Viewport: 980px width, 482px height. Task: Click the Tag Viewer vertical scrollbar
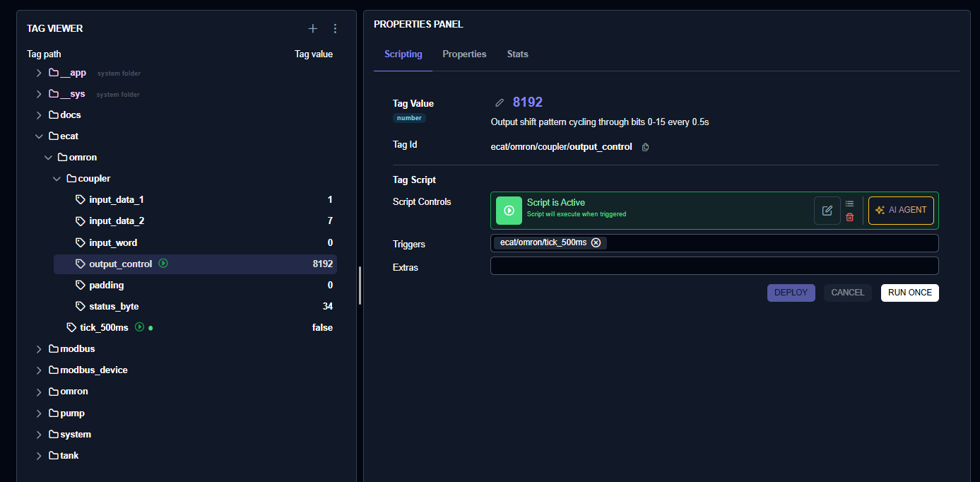tap(360, 285)
